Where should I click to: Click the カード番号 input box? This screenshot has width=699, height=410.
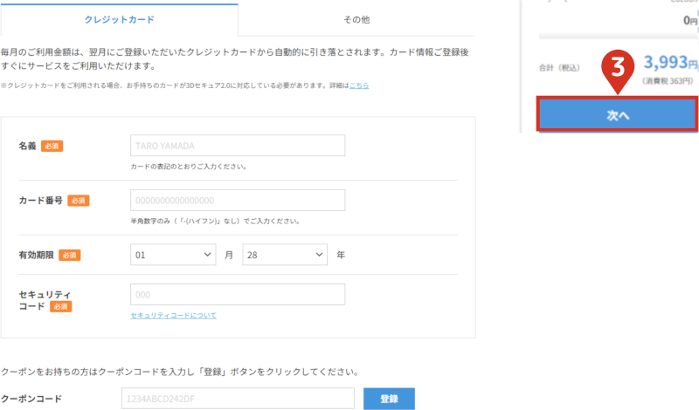pyautogui.click(x=237, y=201)
